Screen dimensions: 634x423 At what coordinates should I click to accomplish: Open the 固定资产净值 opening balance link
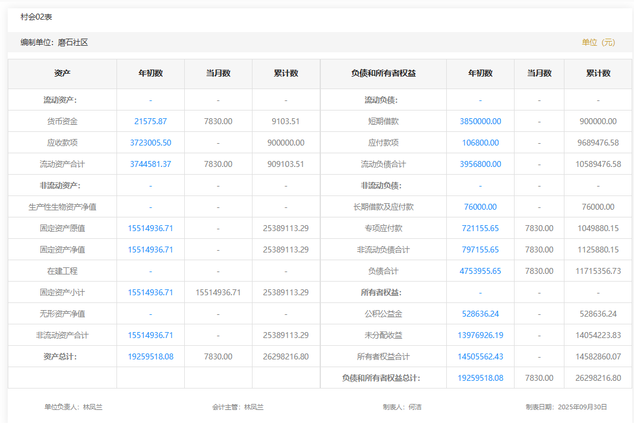(x=150, y=250)
